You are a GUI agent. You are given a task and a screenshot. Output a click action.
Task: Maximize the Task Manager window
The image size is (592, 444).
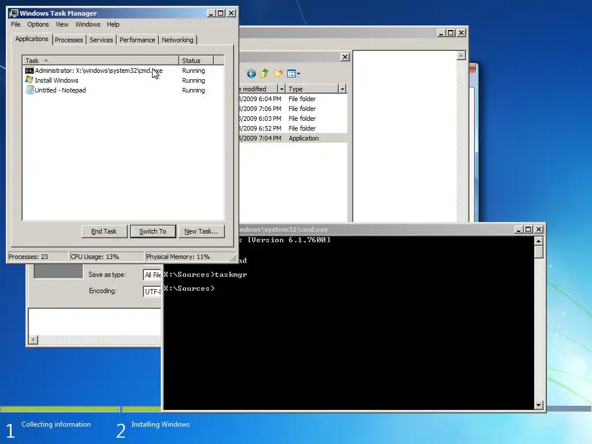[x=221, y=13]
